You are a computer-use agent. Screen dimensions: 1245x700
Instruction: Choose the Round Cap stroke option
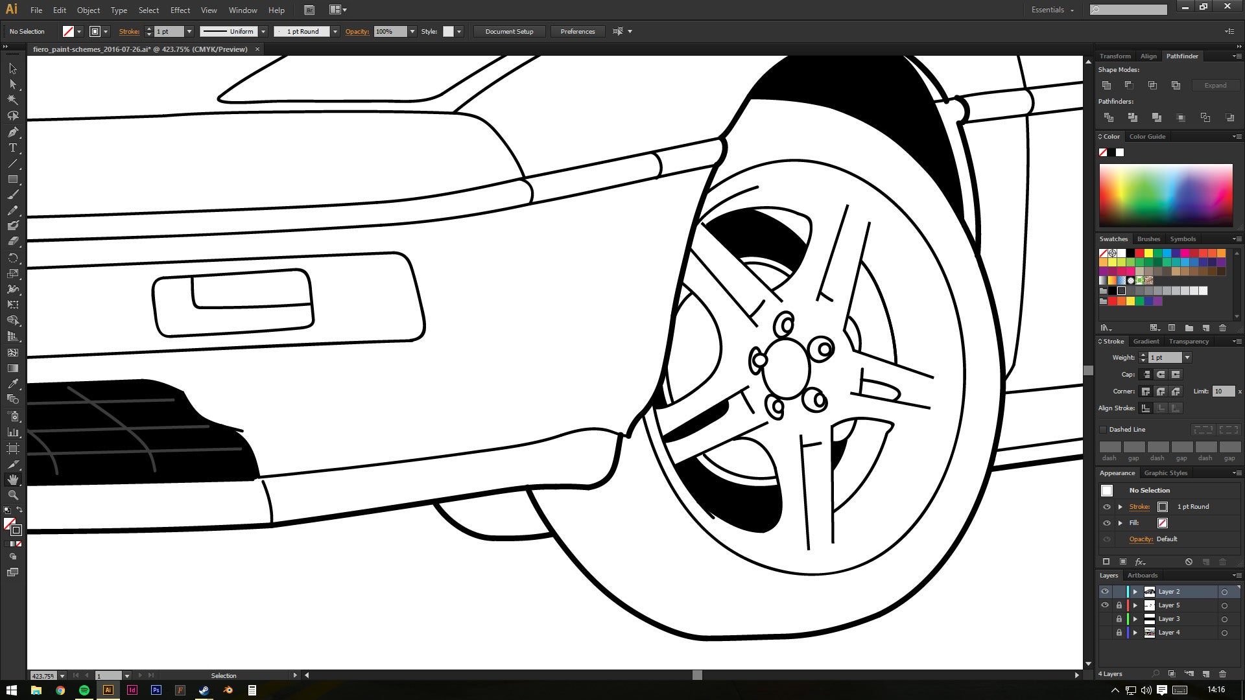(1161, 374)
